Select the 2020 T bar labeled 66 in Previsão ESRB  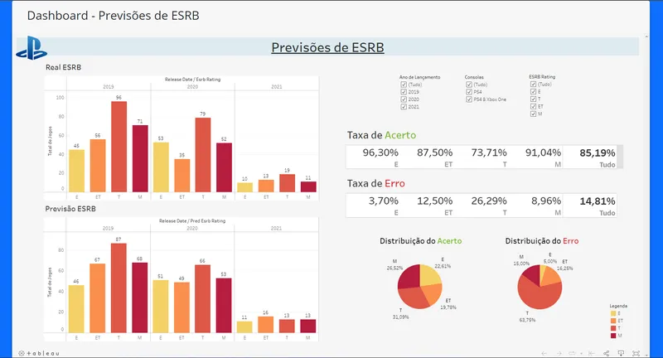point(202,299)
